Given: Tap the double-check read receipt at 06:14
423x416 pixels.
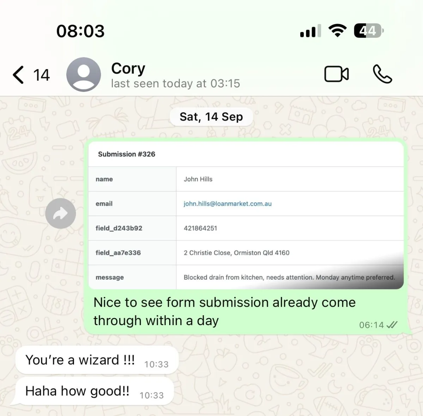Looking at the screenshot, I should click(392, 325).
